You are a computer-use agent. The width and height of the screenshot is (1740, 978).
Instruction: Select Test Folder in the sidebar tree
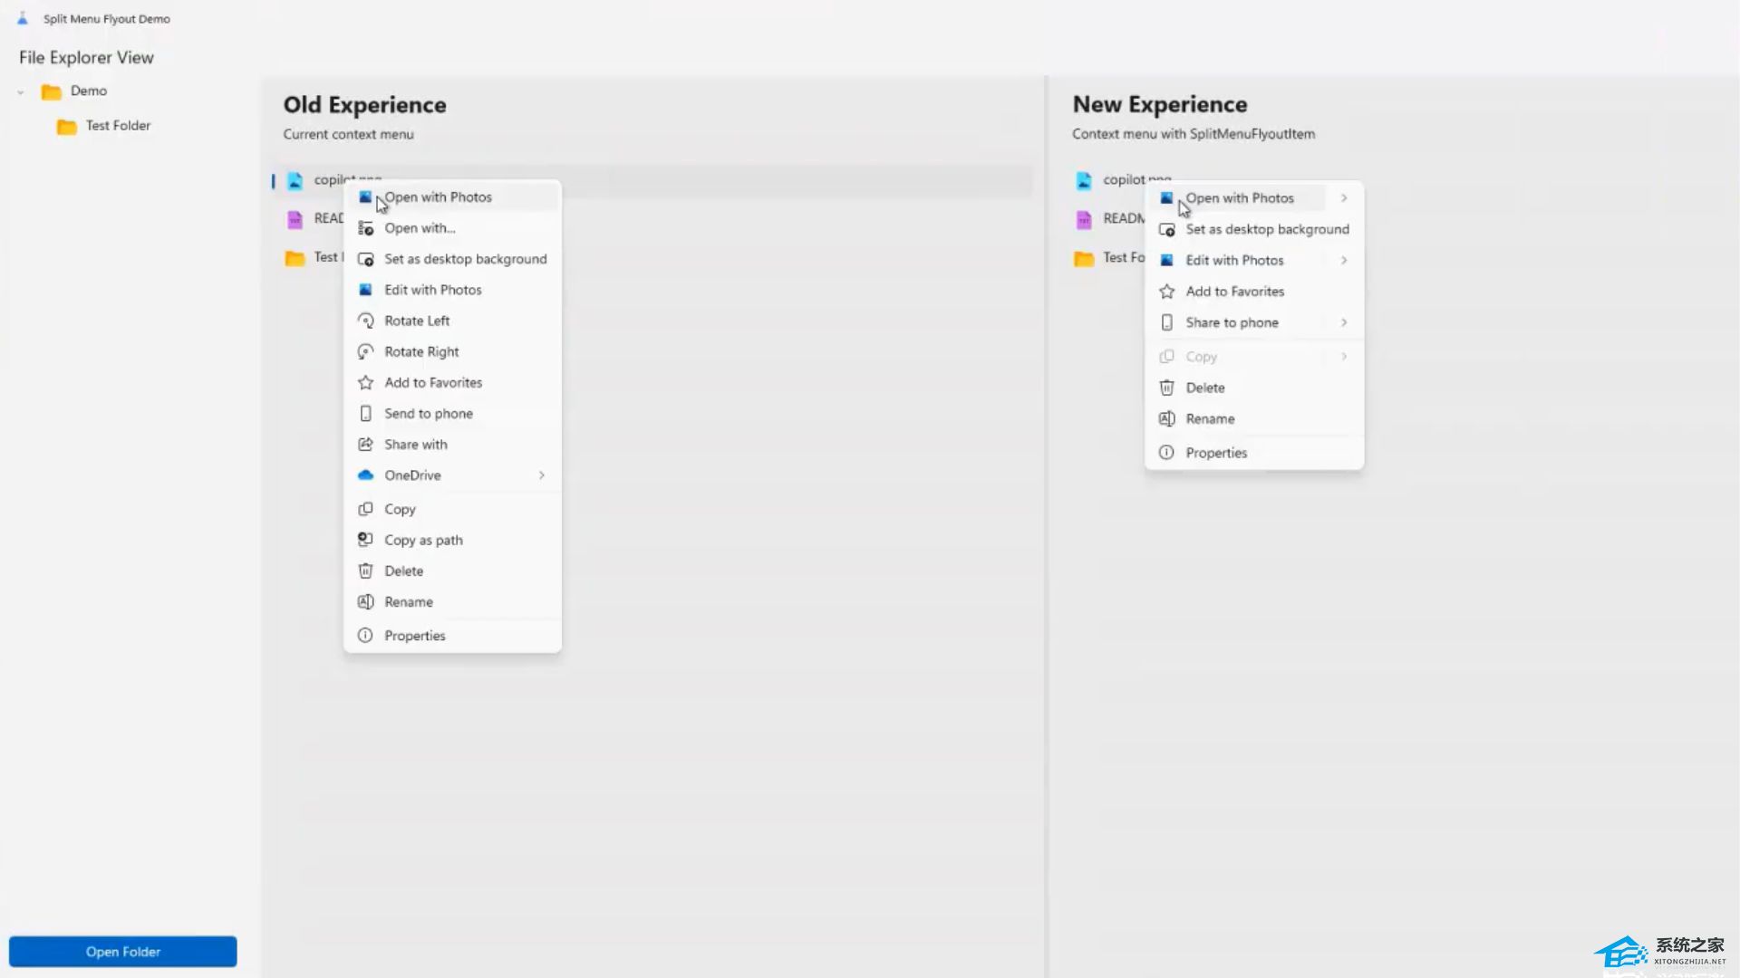[118, 126]
